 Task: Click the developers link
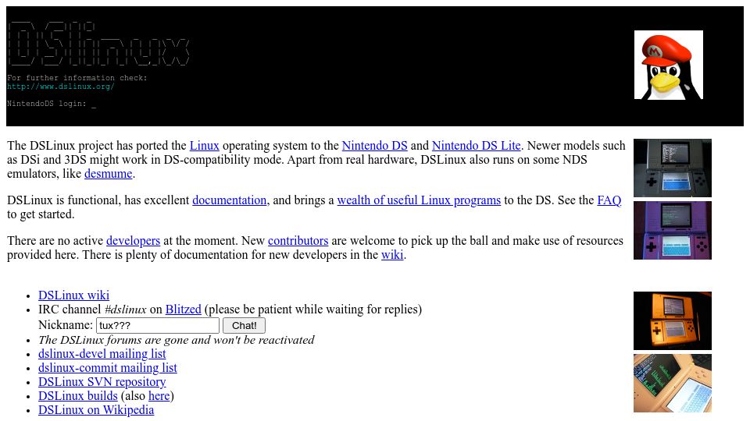tap(133, 241)
